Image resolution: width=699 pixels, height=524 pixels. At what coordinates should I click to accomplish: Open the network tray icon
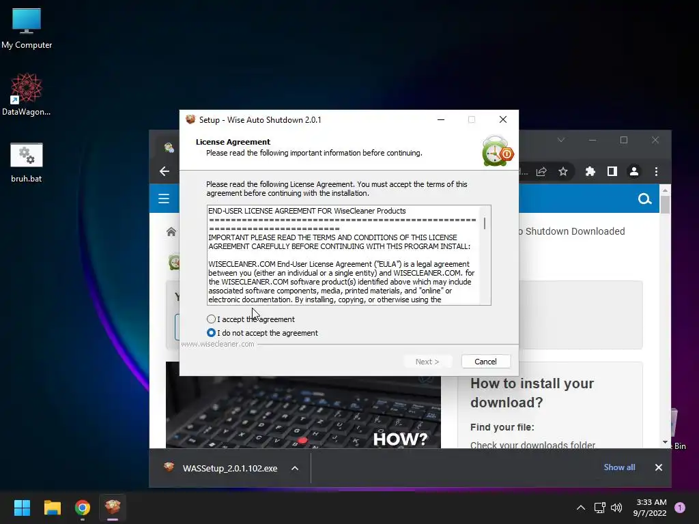599,508
